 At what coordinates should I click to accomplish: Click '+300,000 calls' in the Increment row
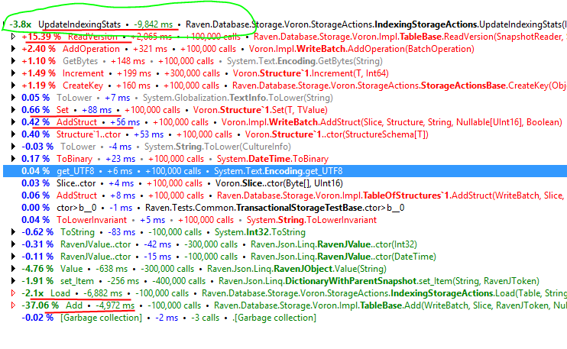(x=192, y=73)
